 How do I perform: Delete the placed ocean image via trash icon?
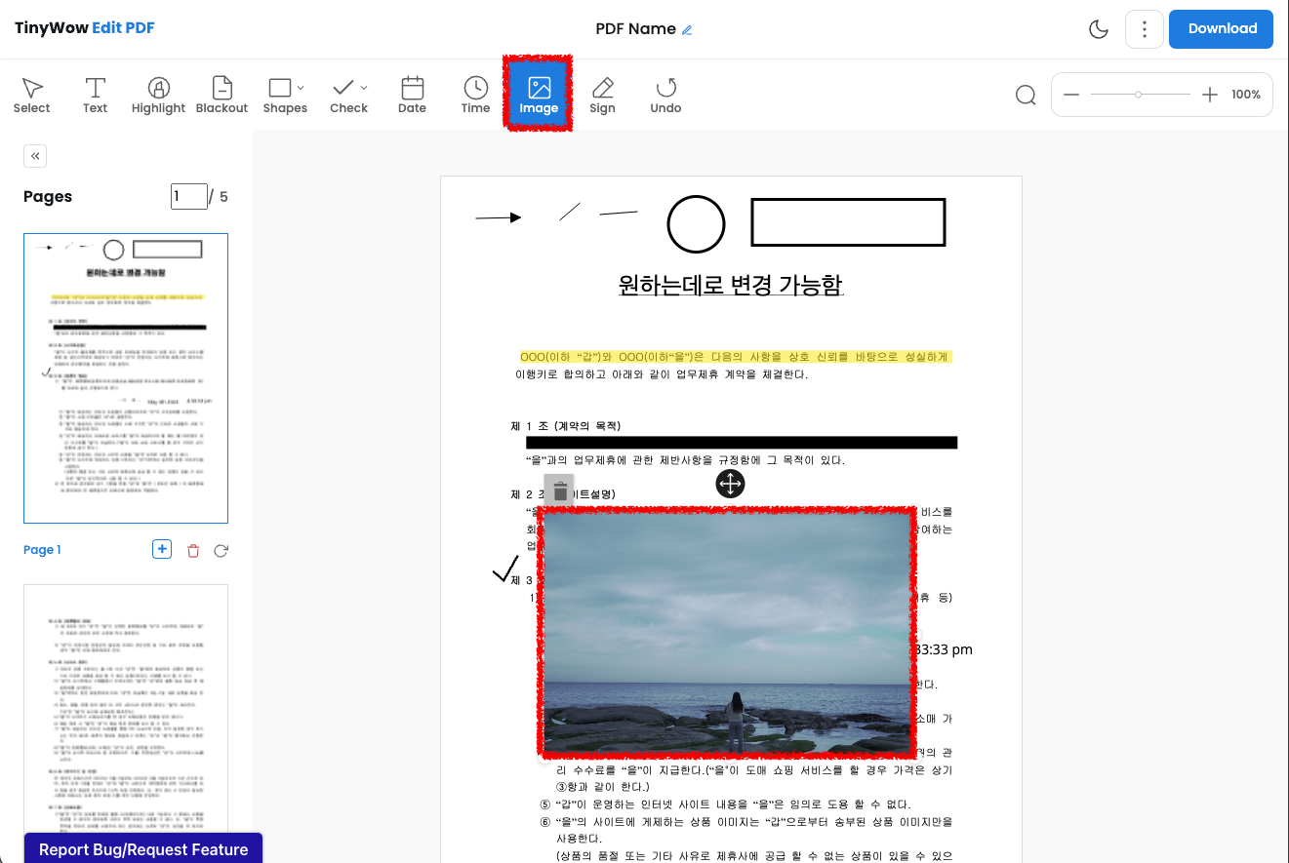tap(559, 491)
